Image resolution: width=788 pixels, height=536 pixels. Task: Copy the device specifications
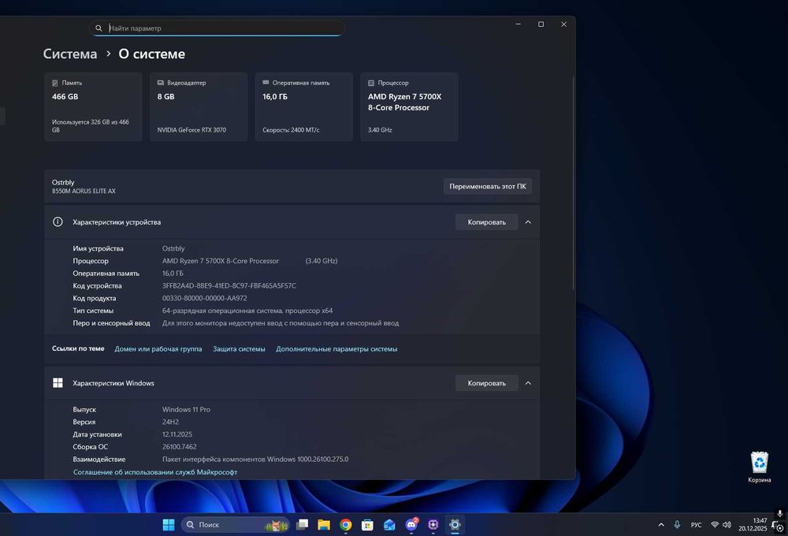486,222
